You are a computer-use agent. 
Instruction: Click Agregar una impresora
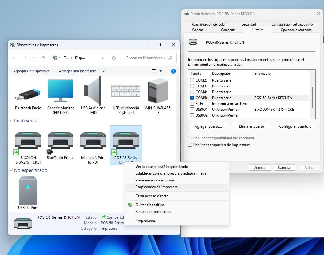(x=77, y=71)
